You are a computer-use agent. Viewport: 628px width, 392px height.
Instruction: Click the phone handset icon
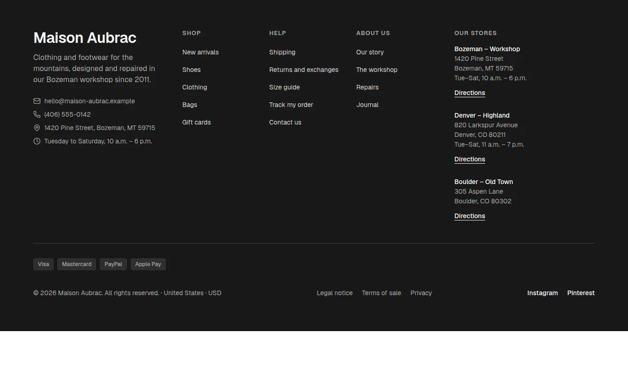coord(37,114)
